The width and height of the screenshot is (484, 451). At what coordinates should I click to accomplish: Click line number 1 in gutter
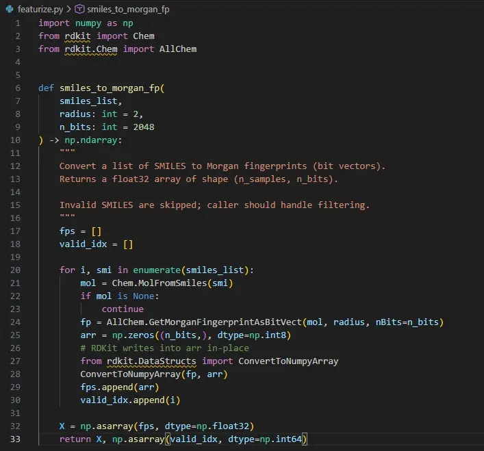click(x=18, y=23)
